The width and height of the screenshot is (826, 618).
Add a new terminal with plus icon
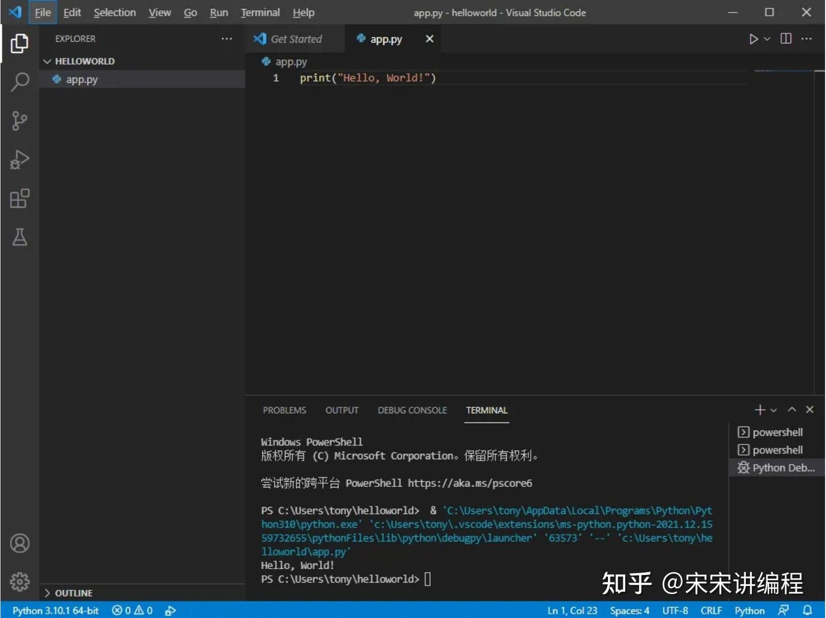(x=759, y=410)
